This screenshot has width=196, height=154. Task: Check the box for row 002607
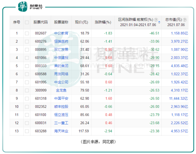(27, 33)
